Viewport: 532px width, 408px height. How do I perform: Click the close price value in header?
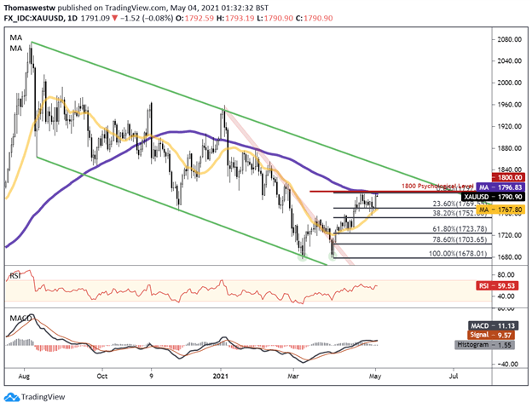(318, 18)
